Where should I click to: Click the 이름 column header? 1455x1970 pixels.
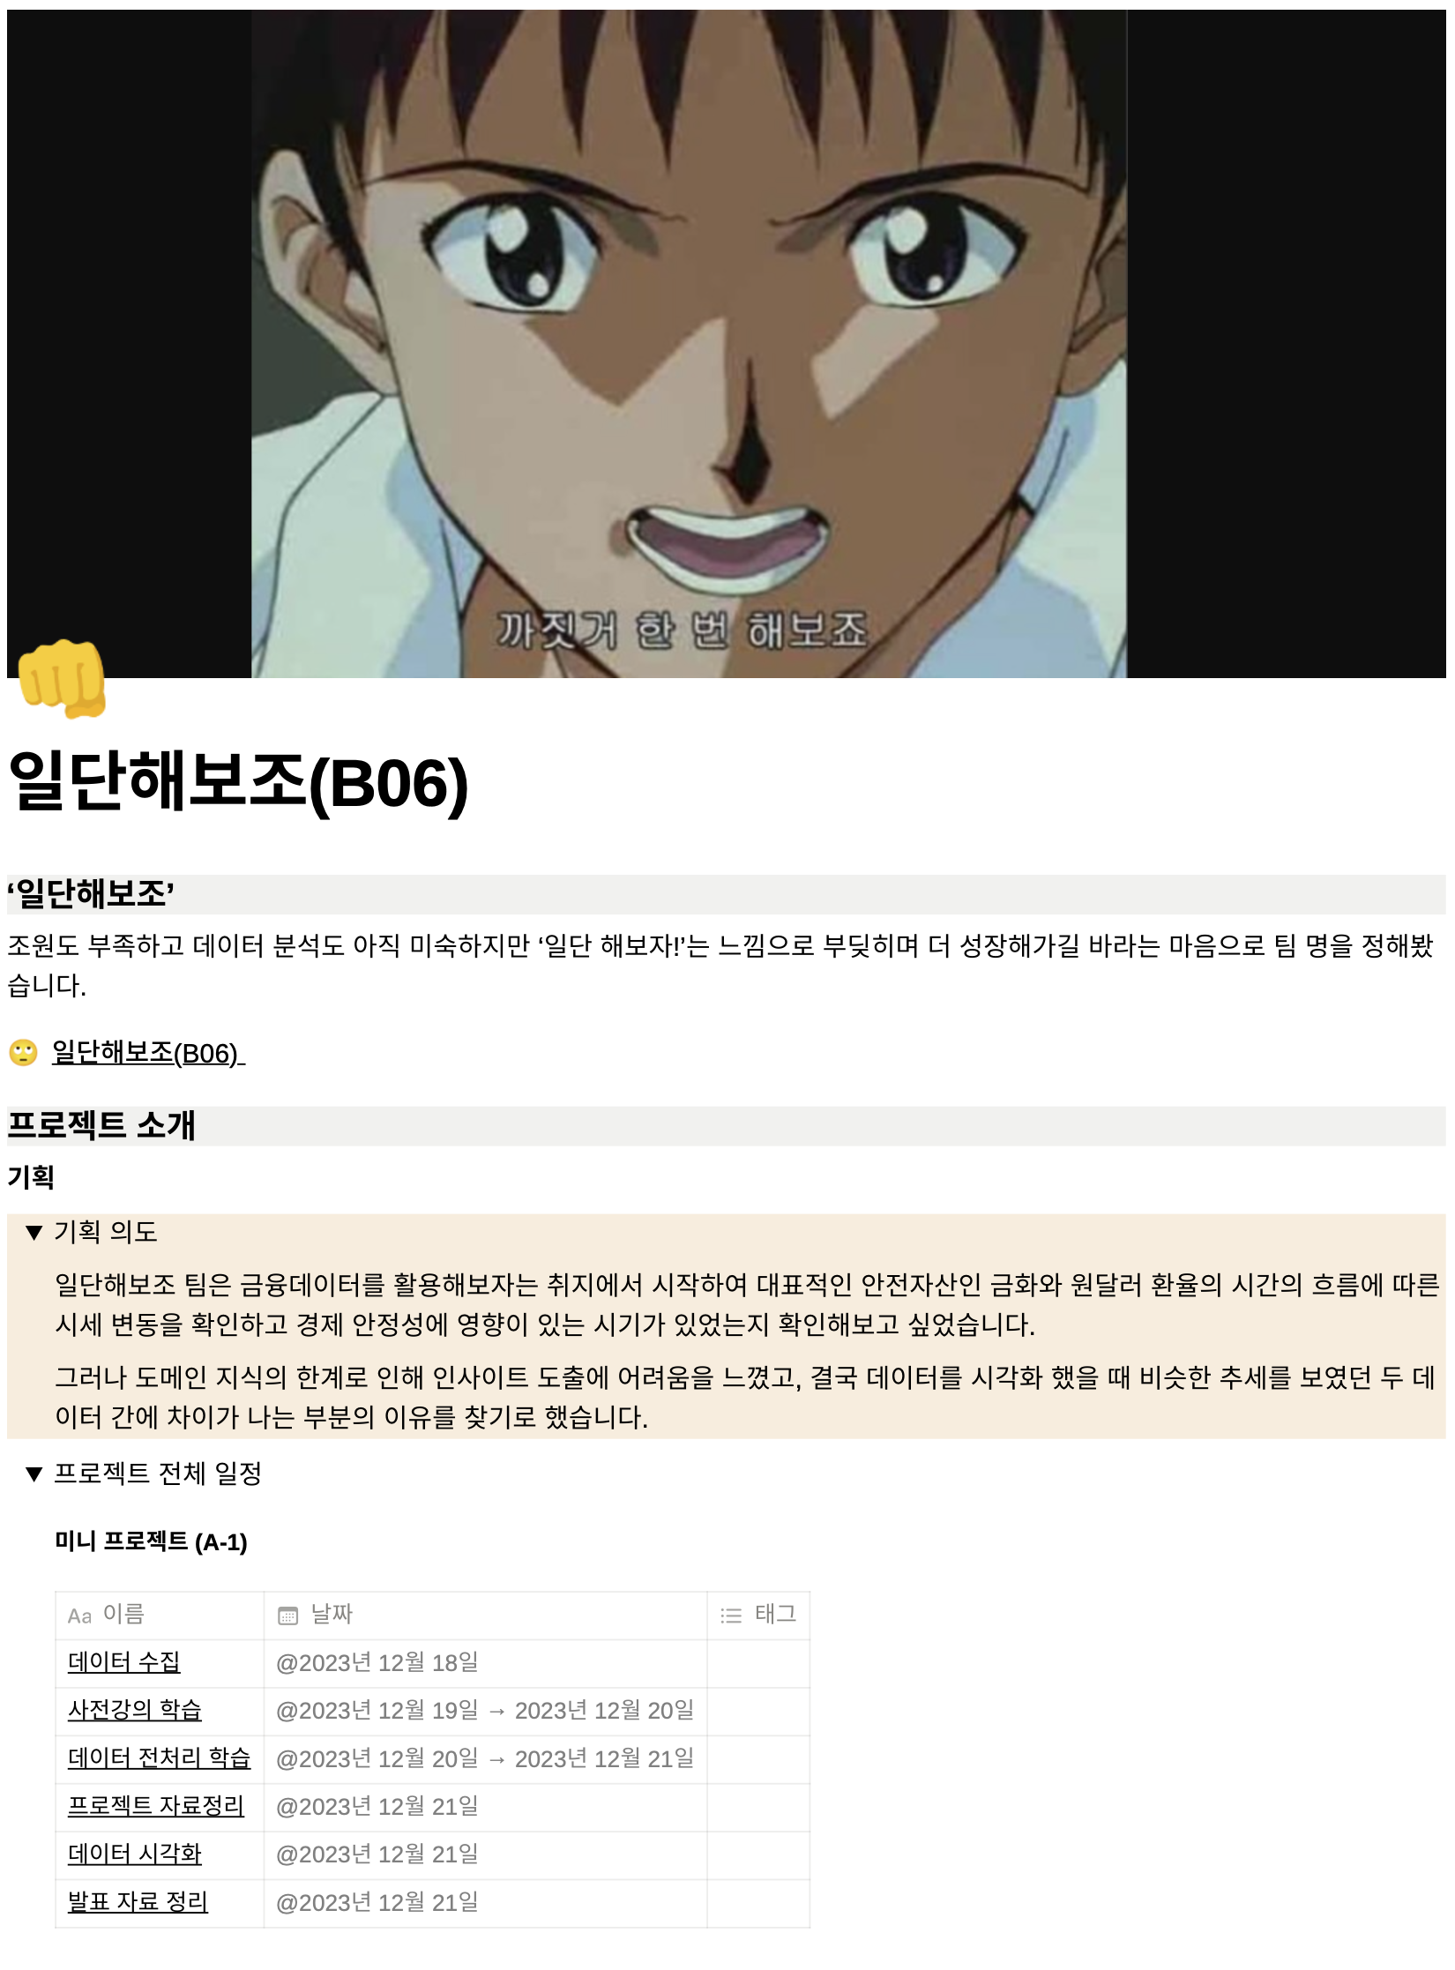pos(160,1616)
